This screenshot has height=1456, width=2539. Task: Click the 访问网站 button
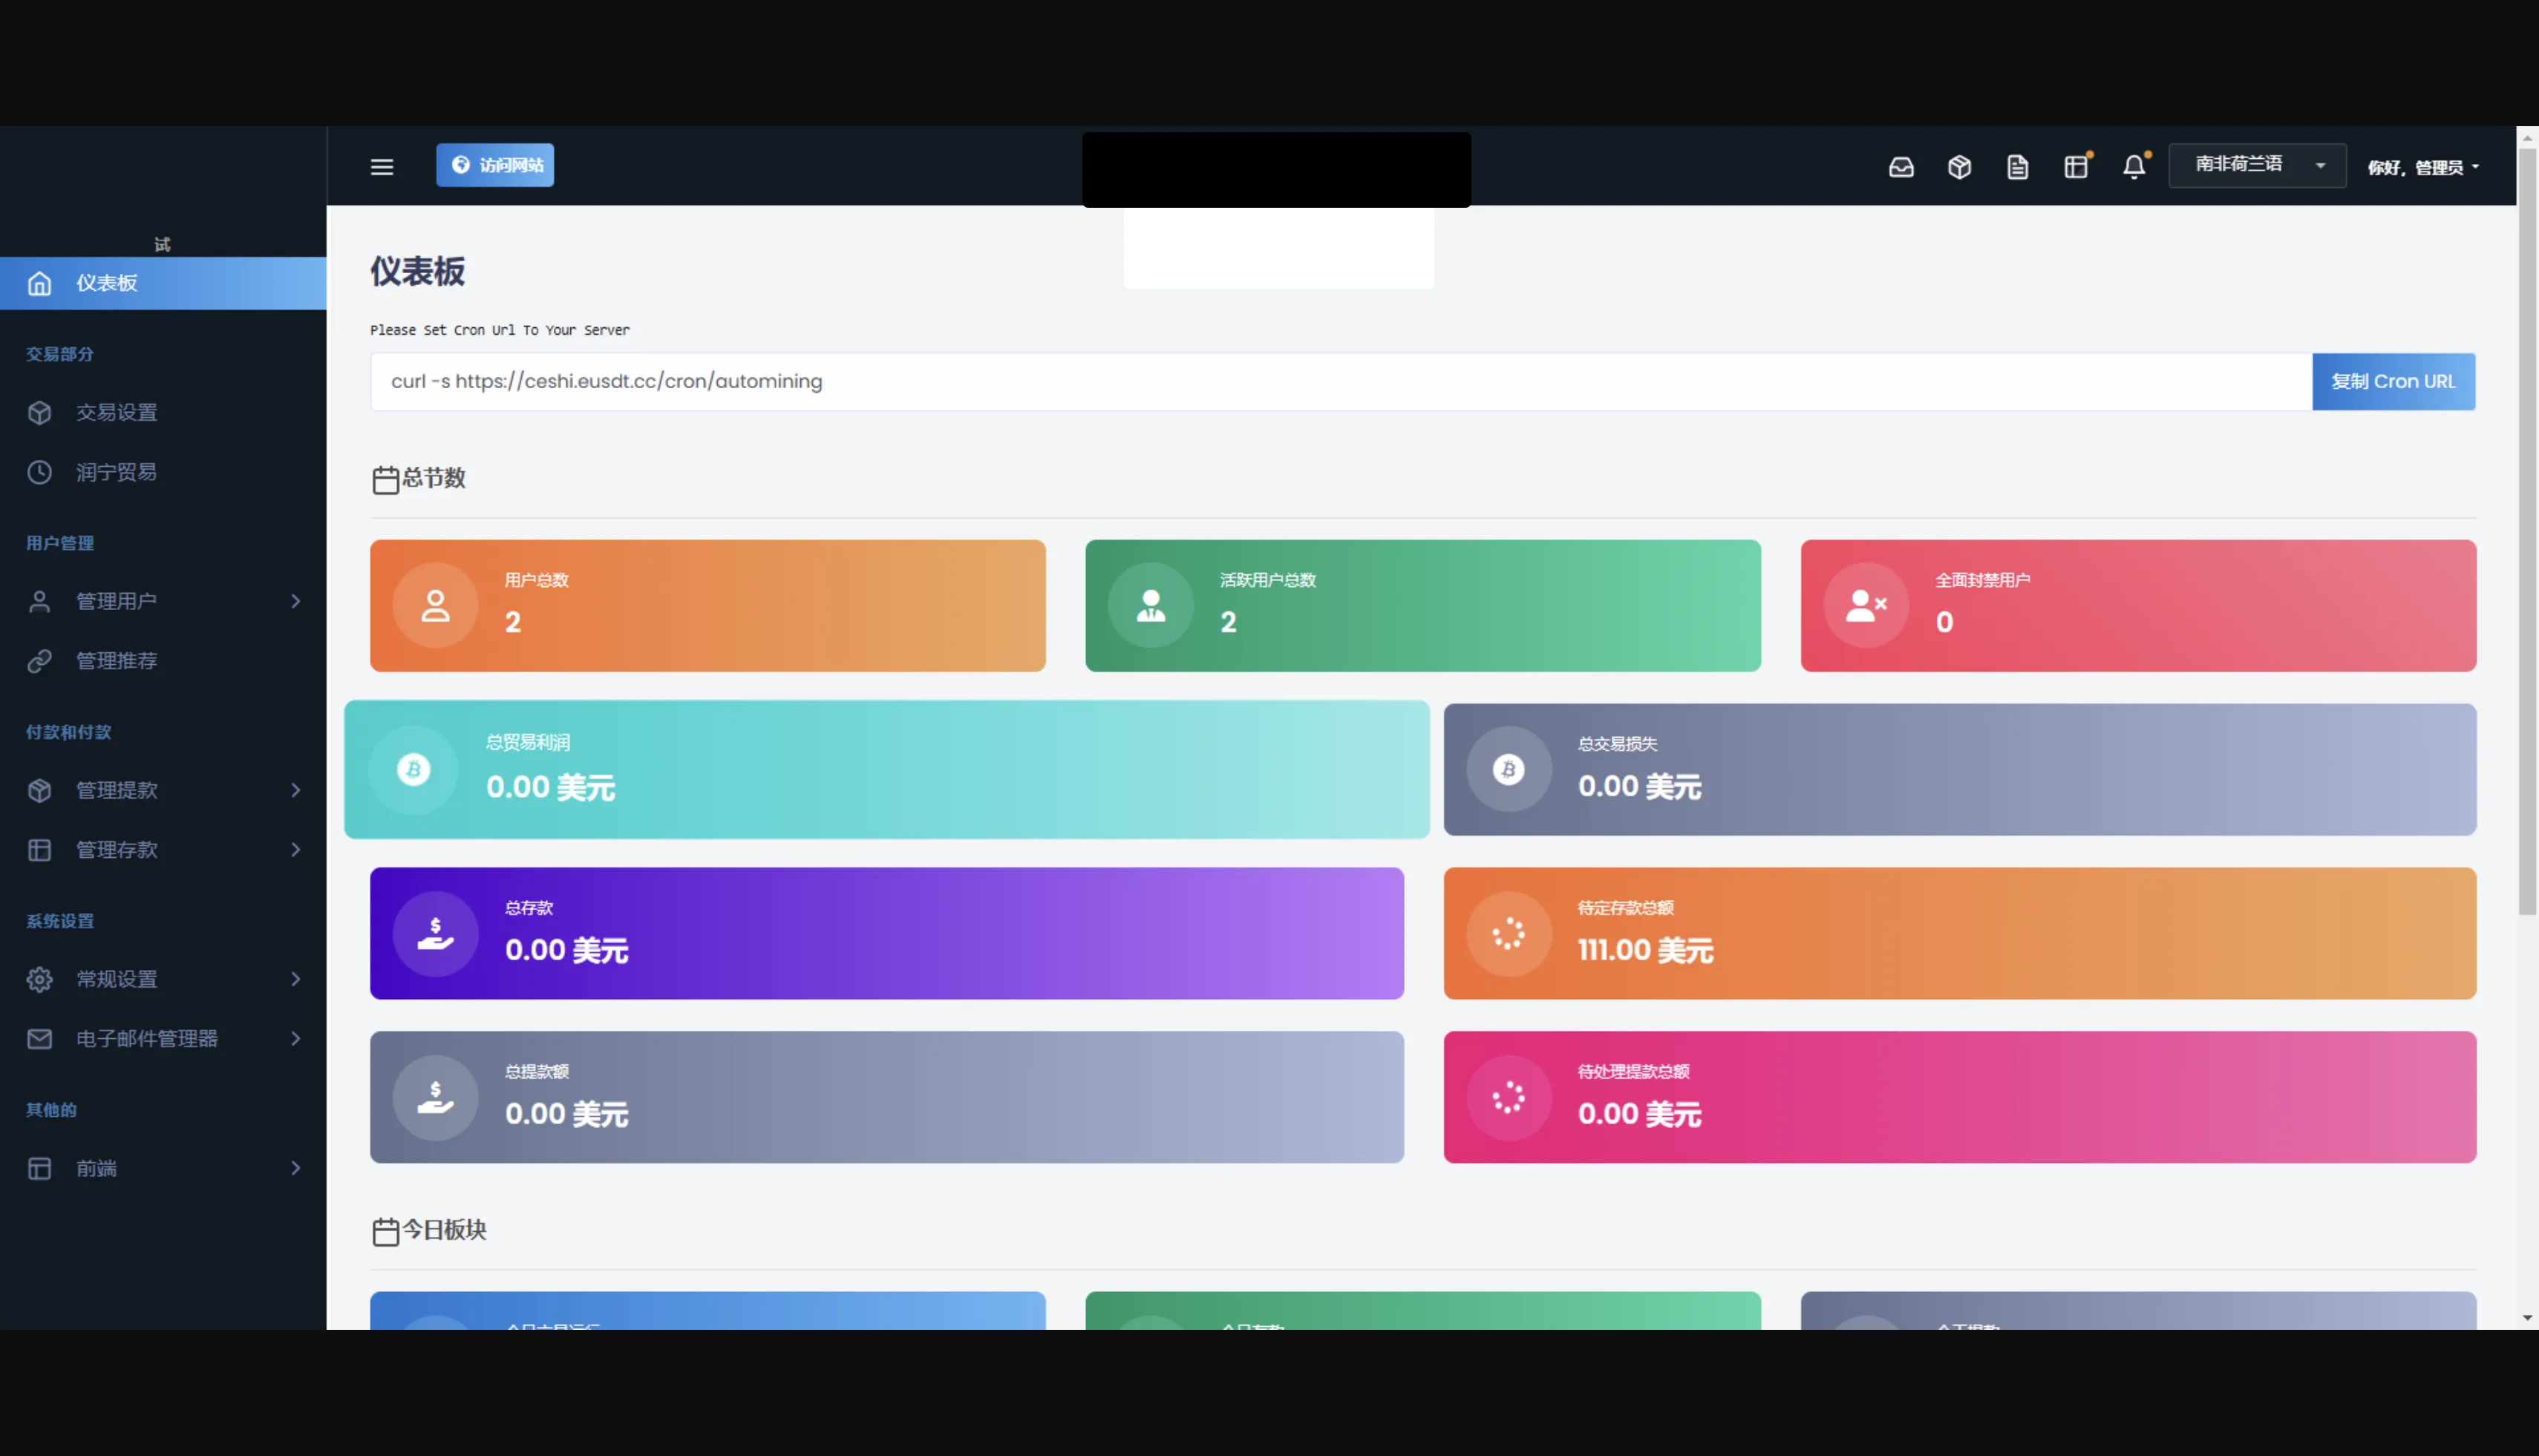point(495,165)
